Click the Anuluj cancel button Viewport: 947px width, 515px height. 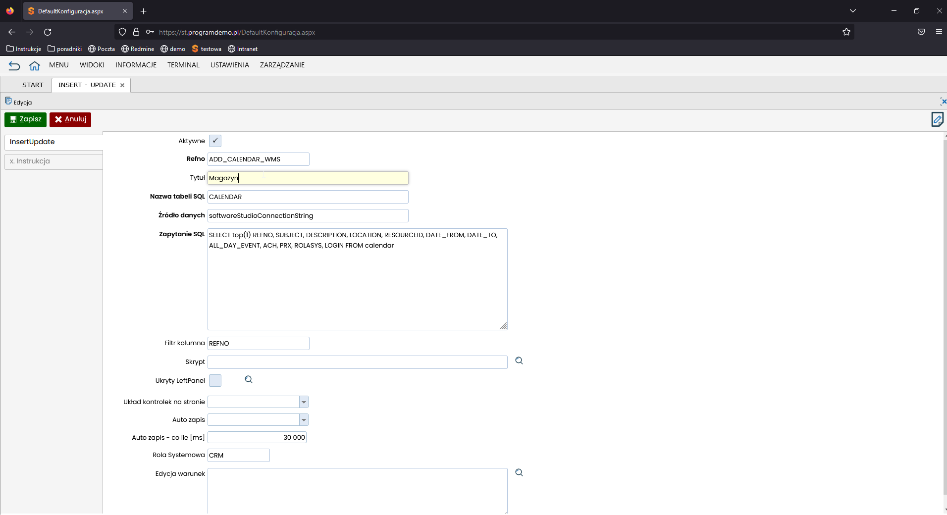point(70,119)
